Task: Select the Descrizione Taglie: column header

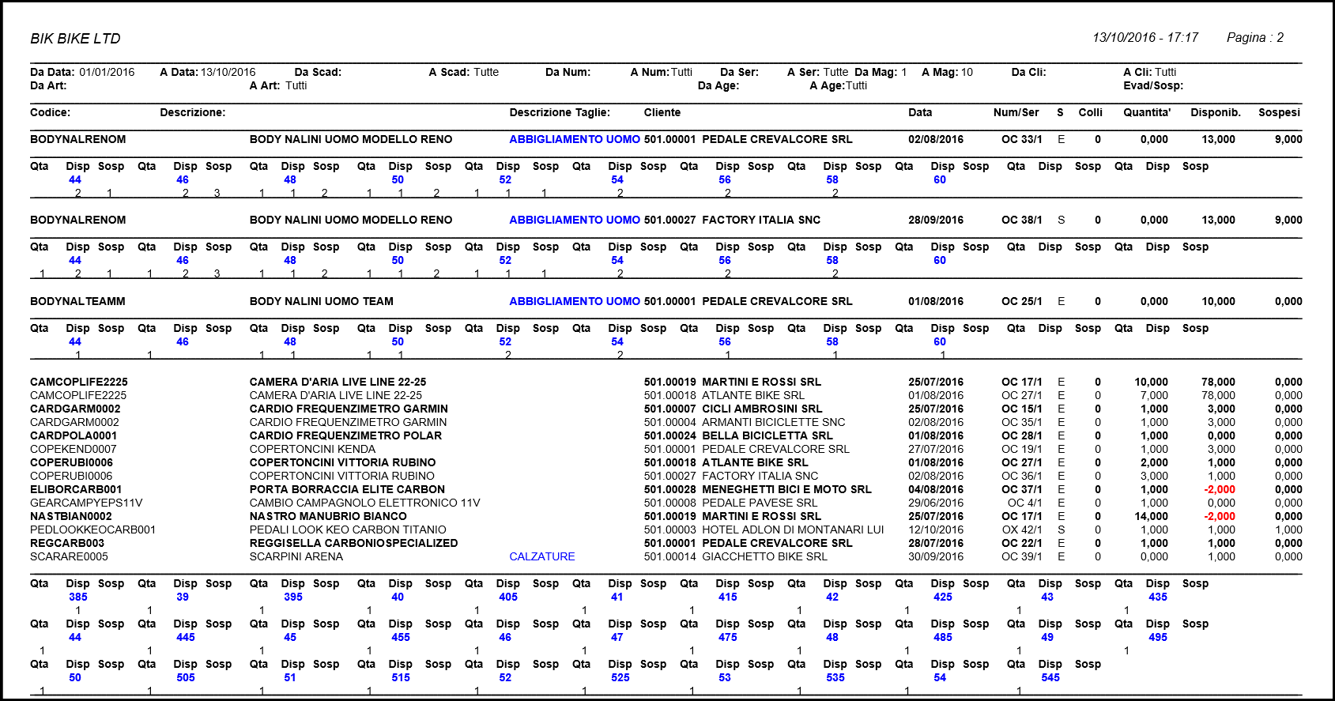Action: click(x=559, y=113)
